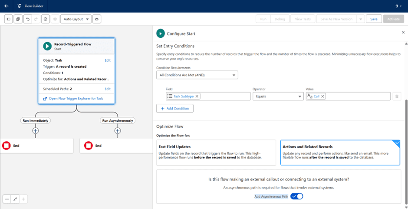
Task: Click the Debug button
Action: point(280,19)
